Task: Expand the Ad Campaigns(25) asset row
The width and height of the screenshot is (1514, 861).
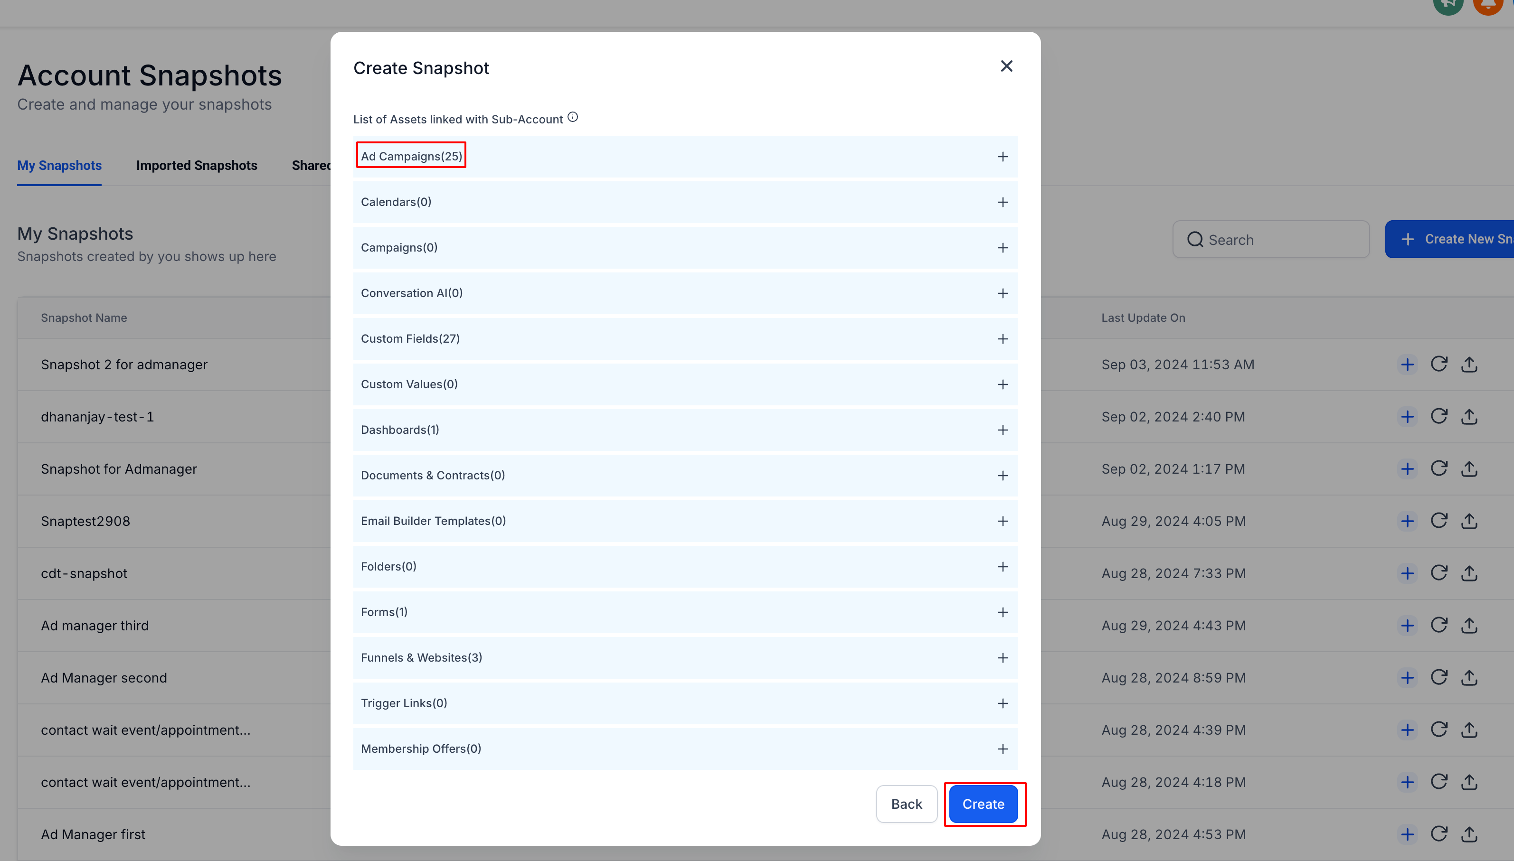Action: click(1002, 157)
